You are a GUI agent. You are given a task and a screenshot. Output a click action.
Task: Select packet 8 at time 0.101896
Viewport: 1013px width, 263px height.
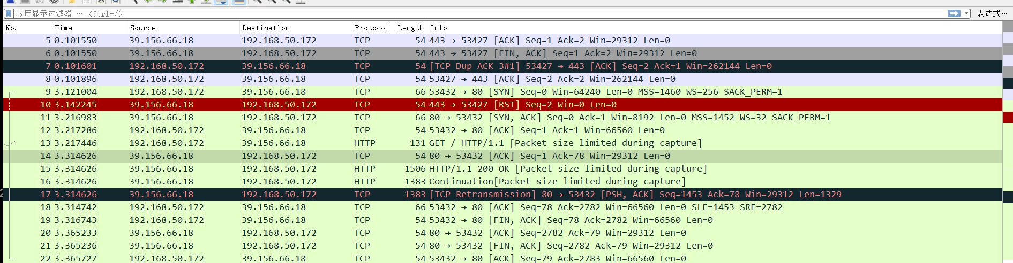[x=502, y=79]
